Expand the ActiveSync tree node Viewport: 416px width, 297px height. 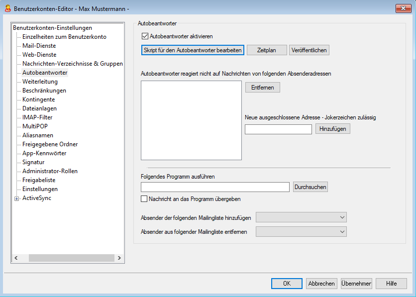[x=17, y=198]
